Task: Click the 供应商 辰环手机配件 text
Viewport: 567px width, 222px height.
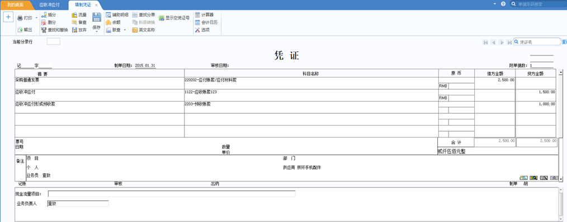Action: tap(303, 167)
